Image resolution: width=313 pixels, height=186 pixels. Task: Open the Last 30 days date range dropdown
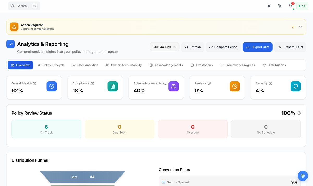pos(165,47)
